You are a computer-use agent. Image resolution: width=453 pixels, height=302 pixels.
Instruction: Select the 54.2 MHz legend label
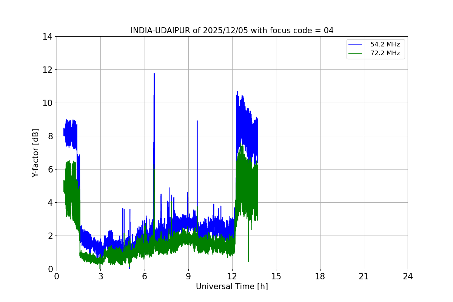pyautogui.click(x=385, y=45)
